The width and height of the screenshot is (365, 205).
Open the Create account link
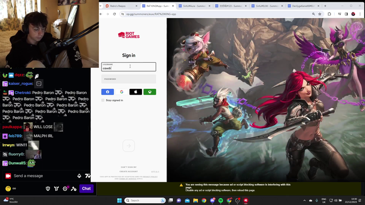tap(128, 171)
